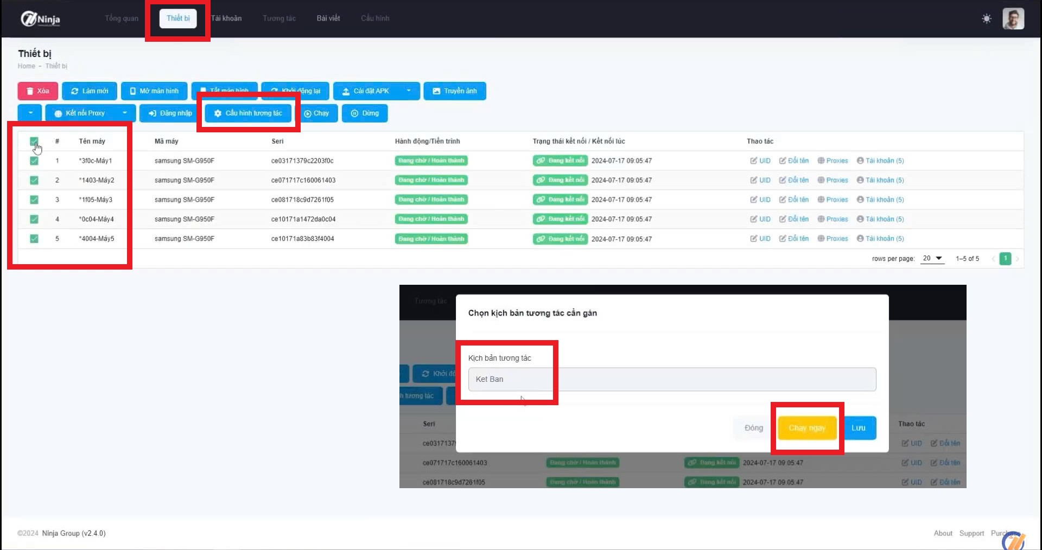This screenshot has height=550, width=1042.
Task: Click Đổi tên for the Máy5 row
Action: (794, 239)
